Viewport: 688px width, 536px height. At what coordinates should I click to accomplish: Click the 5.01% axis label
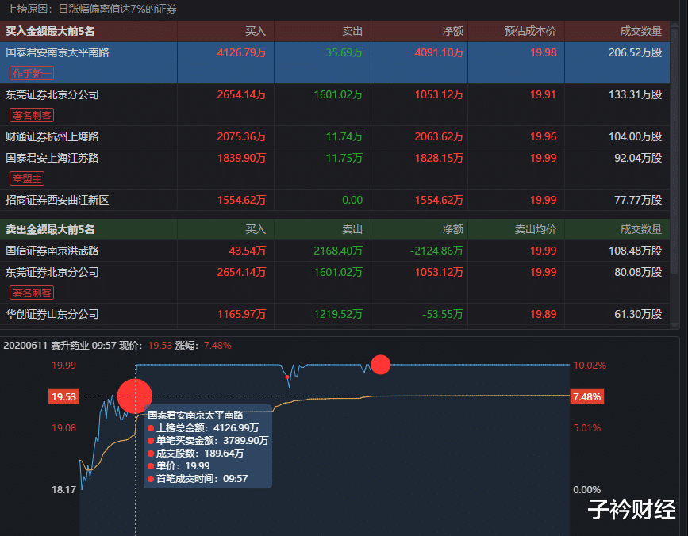[586, 427]
